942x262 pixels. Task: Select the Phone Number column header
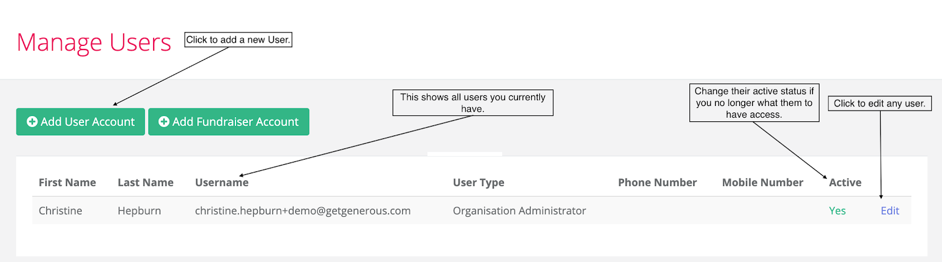click(658, 183)
